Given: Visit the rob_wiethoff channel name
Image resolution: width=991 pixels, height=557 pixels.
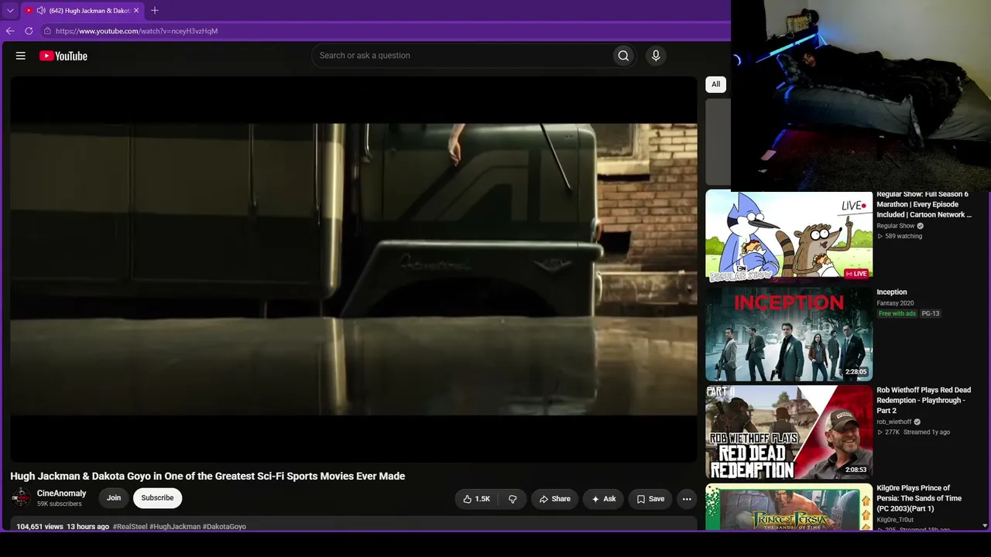Looking at the screenshot, I should (x=894, y=422).
